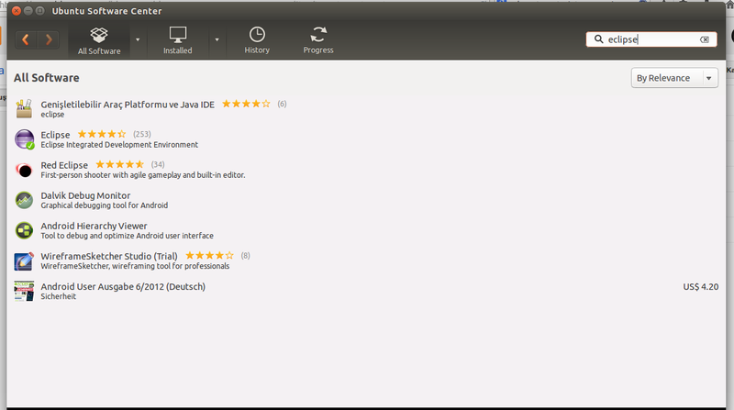Viewport: 734px width, 410px height.
Task: Expand the All Software dropdown arrow
Action: [x=138, y=40]
